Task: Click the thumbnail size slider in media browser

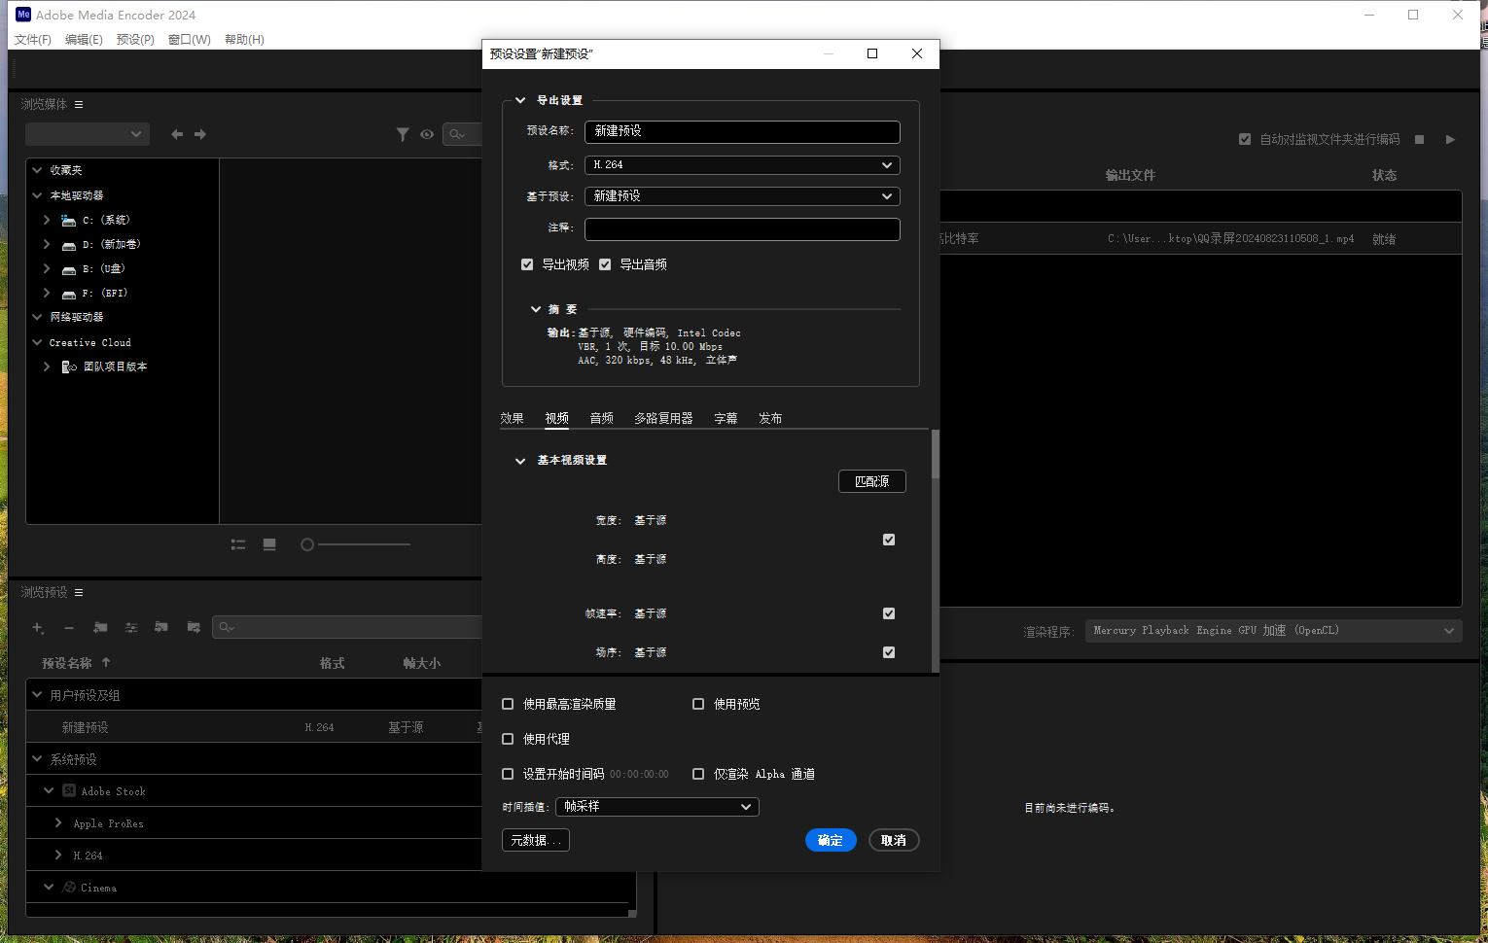Action: (360, 544)
